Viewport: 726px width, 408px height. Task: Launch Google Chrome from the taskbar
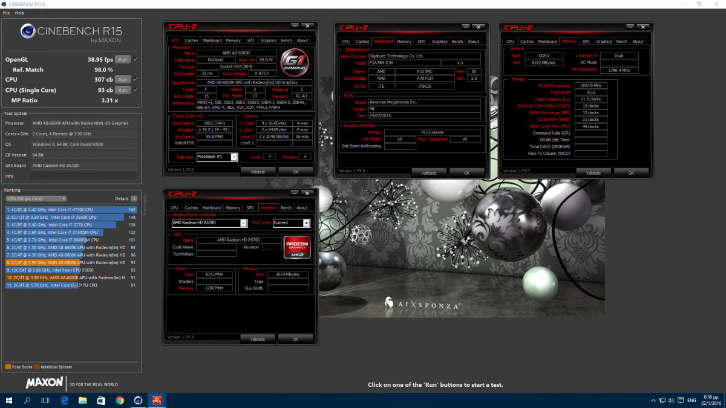click(120, 400)
